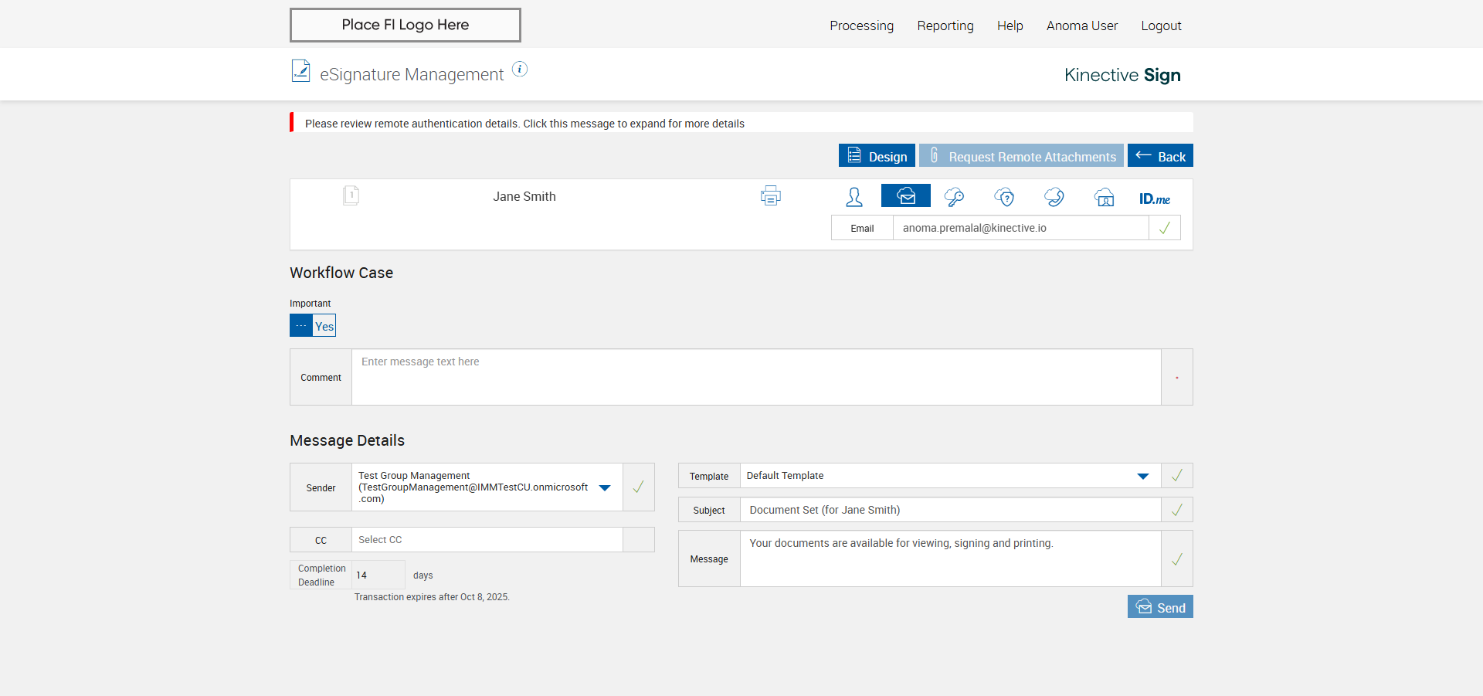Select the cloud photo ID authentication icon

point(1105,197)
